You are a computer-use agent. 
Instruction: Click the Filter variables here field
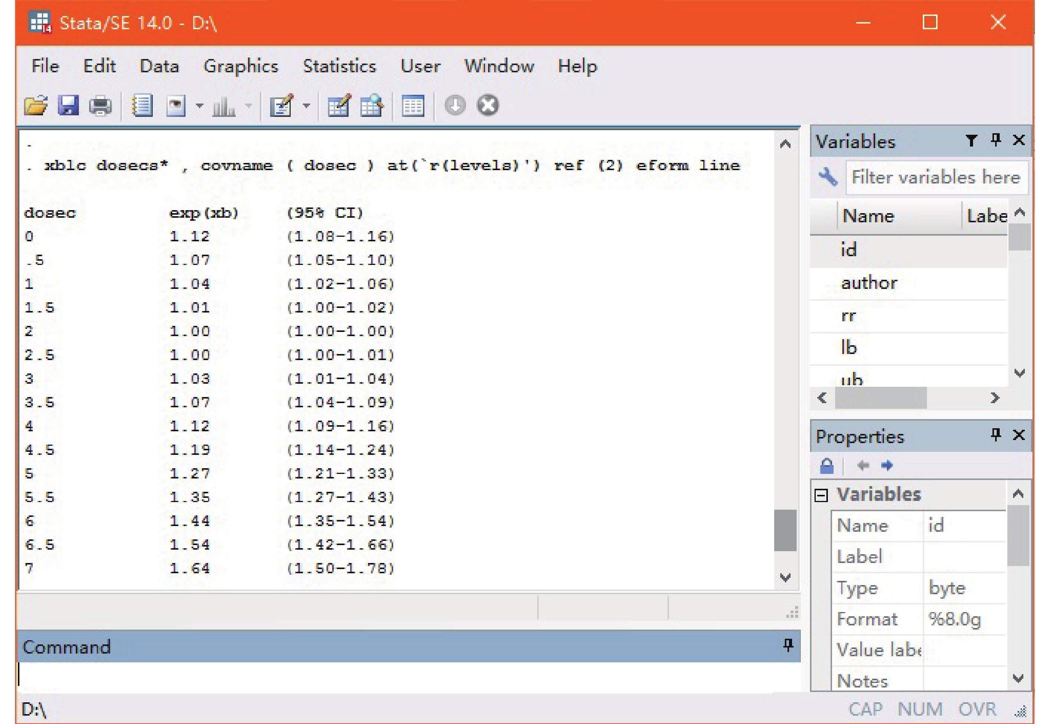(x=937, y=177)
